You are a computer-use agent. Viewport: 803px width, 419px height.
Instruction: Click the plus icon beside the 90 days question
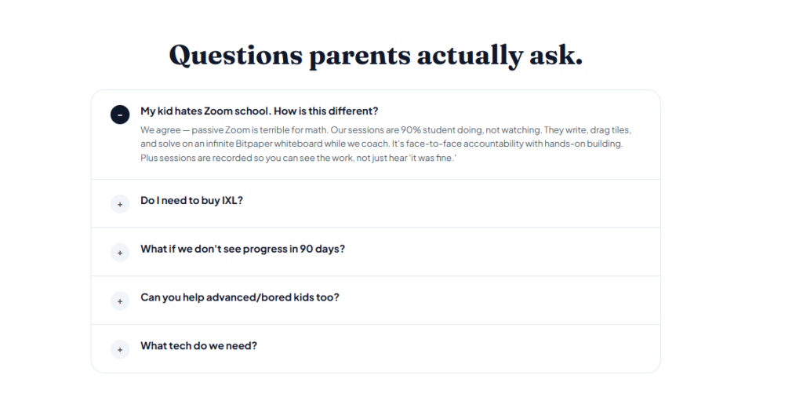[x=120, y=253]
